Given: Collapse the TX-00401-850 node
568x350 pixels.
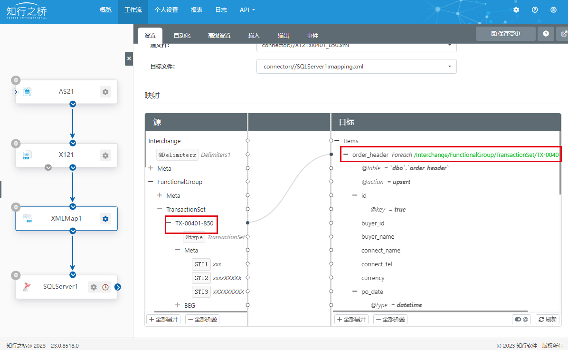Looking at the screenshot, I should click(x=169, y=223).
